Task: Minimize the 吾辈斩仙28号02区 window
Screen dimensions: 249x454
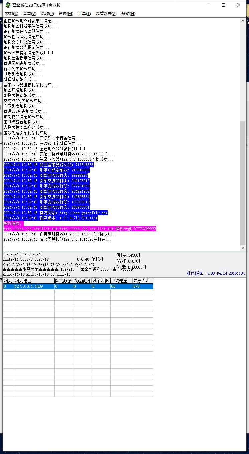Action: [x=208, y=5]
